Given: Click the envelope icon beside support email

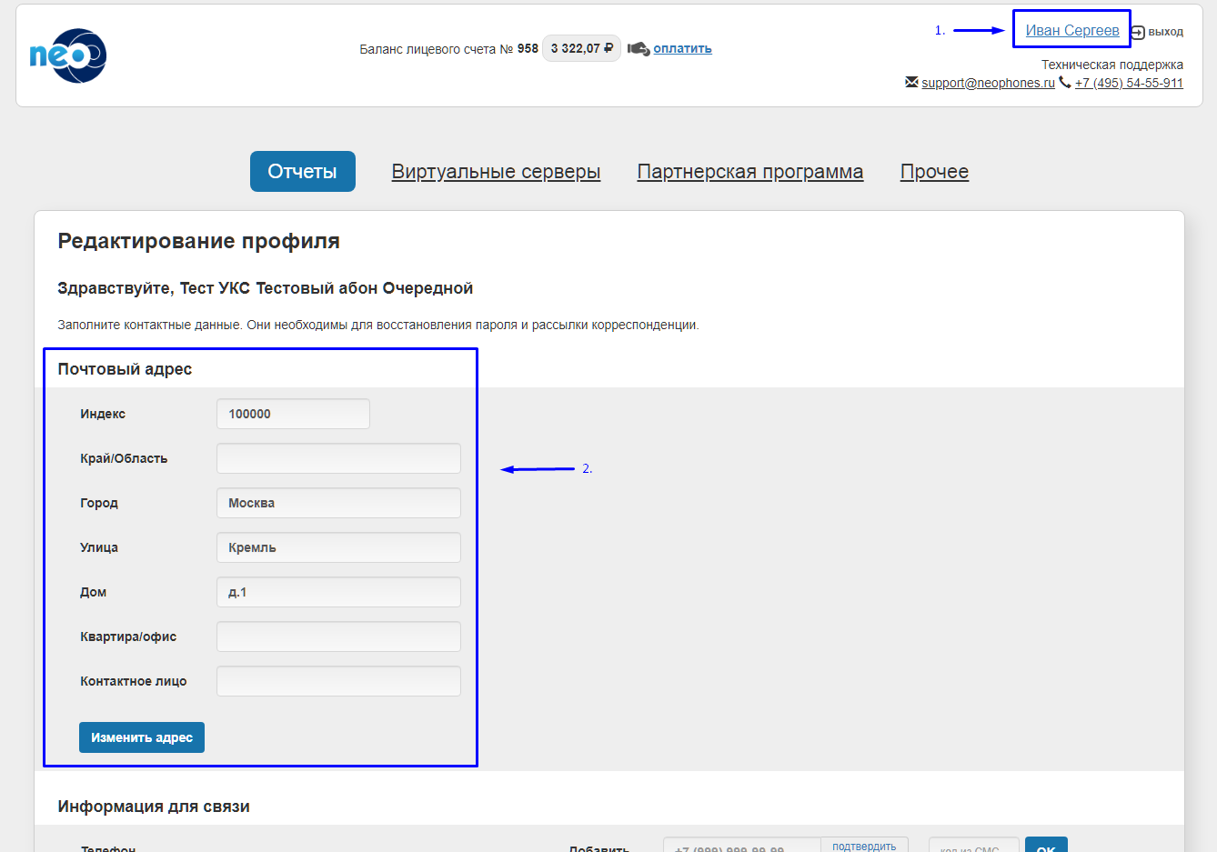Looking at the screenshot, I should pyautogui.click(x=911, y=82).
